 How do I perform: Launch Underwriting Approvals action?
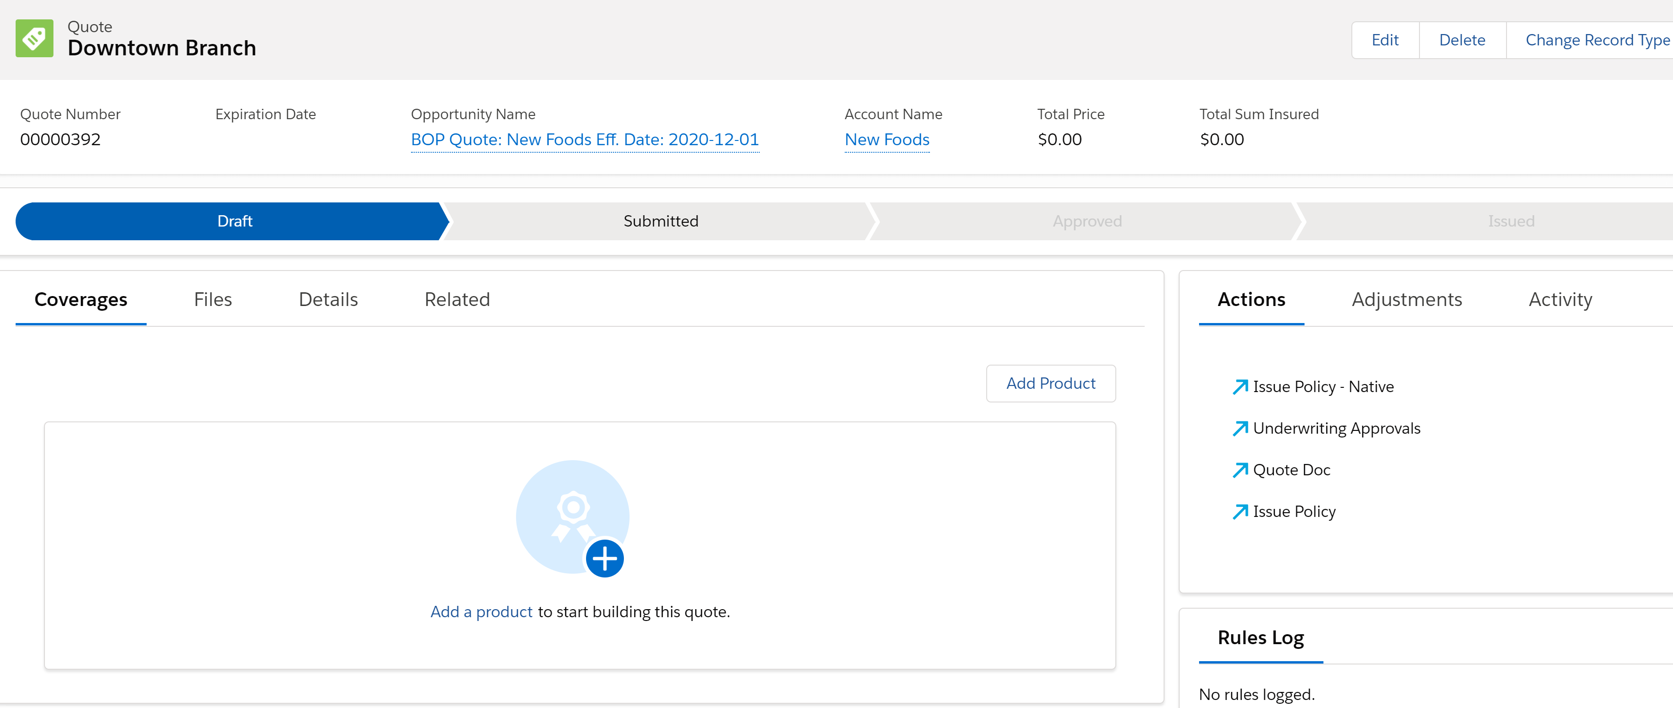(x=1337, y=428)
